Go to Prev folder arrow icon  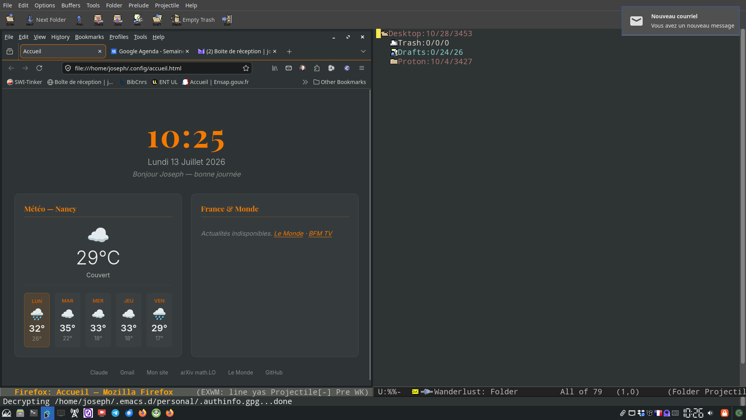click(x=79, y=20)
